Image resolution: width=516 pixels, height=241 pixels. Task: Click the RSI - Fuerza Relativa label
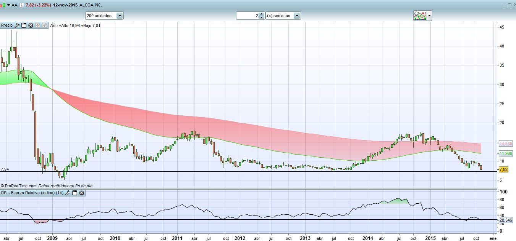[x=32, y=193]
